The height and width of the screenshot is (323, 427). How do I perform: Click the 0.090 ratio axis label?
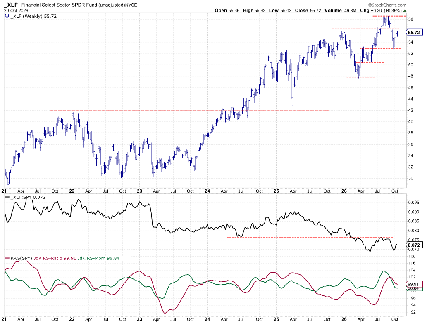(x=413, y=212)
